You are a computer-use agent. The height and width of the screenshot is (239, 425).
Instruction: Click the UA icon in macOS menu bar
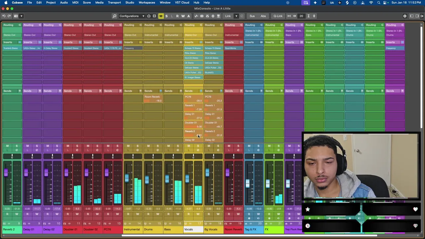pos(332,3)
